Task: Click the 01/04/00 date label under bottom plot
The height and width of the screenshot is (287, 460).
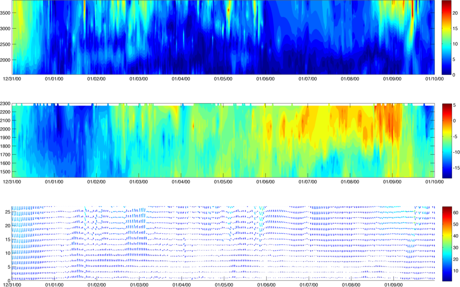Action: pos(182,285)
